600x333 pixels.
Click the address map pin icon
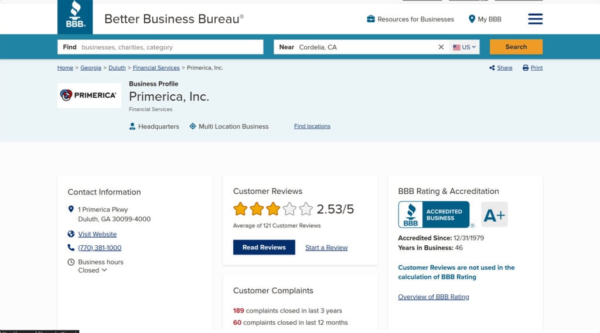[71, 209]
